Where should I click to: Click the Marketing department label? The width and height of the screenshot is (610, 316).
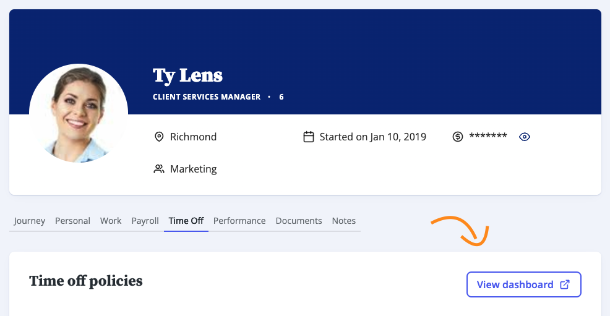tap(194, 169)
